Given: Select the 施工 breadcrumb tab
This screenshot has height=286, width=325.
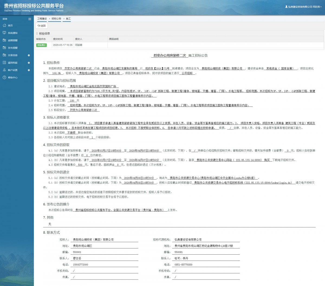Looking at the screenshot, I should click(68, 19).
